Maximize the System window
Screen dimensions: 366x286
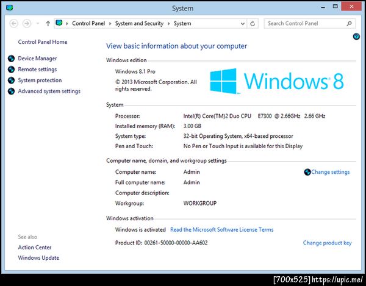[x=335, y=7]
